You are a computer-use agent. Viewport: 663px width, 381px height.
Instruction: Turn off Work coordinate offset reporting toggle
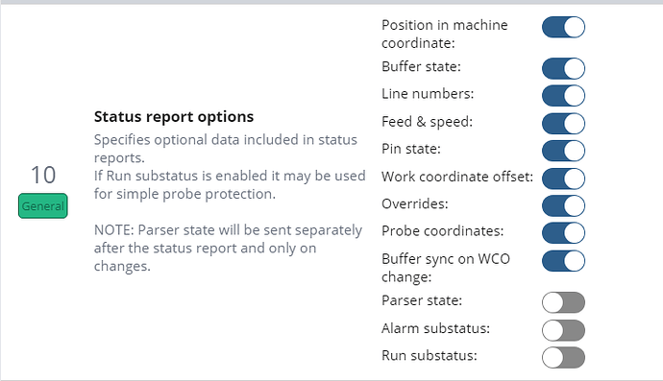563,179
